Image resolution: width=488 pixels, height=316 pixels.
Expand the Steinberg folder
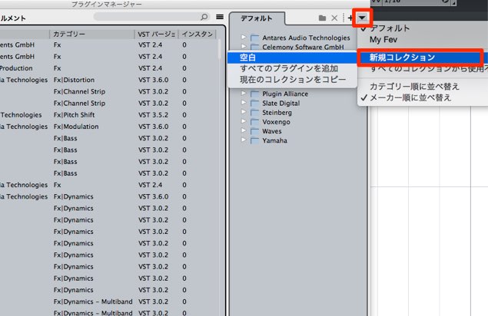pyautogui.click(x=244, y=112)
